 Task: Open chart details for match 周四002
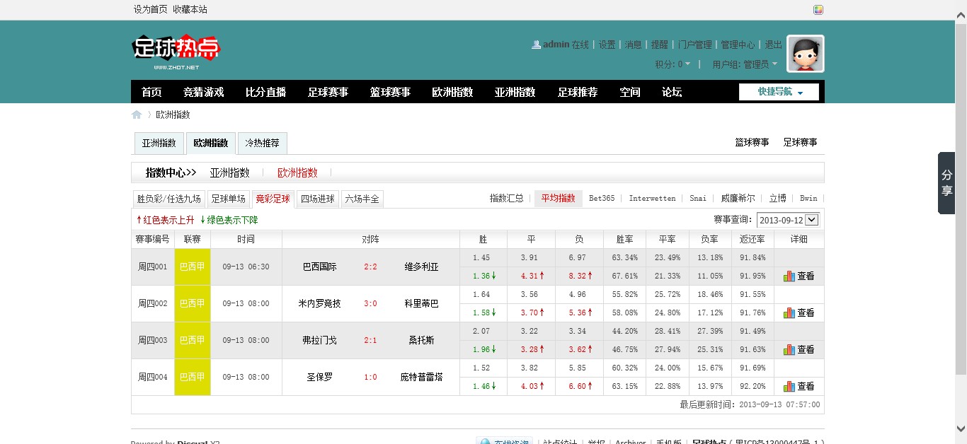(x=799, y=313)
